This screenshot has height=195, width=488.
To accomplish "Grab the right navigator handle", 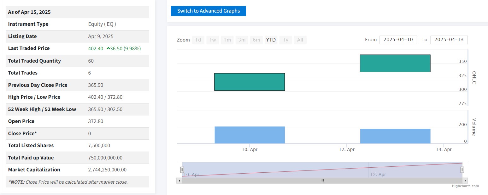I will 462,170.
